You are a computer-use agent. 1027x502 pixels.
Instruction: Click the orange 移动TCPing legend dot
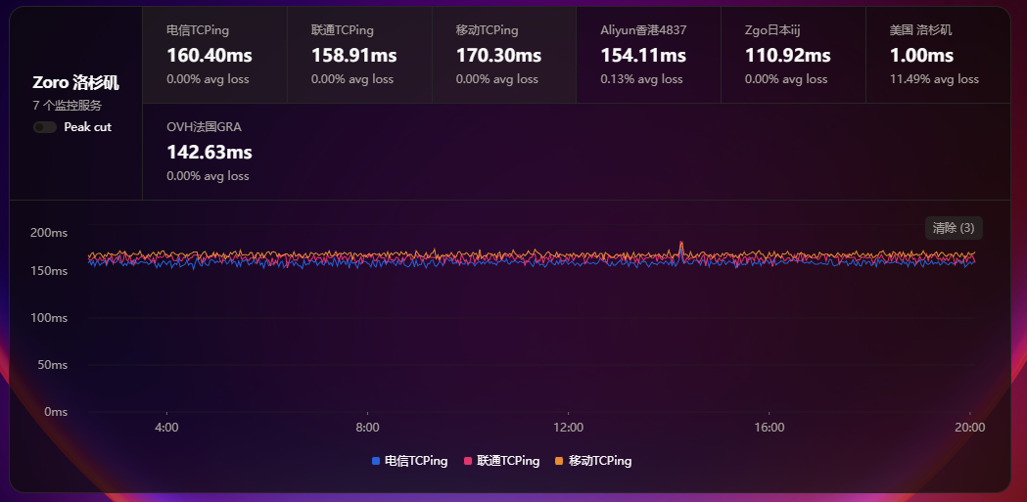click(x=559, y=461)
